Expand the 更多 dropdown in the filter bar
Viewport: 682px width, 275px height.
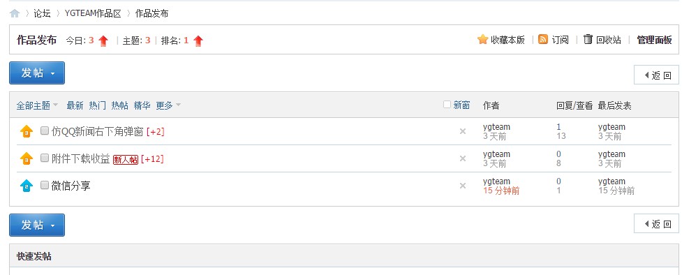[168, 105]
